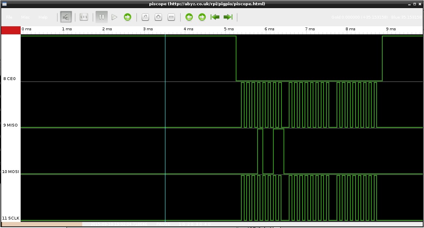
Task: Zoom out with the minus button
Action: (171, 17)
